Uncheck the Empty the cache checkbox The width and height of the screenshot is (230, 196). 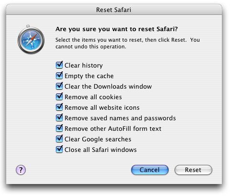59,76
